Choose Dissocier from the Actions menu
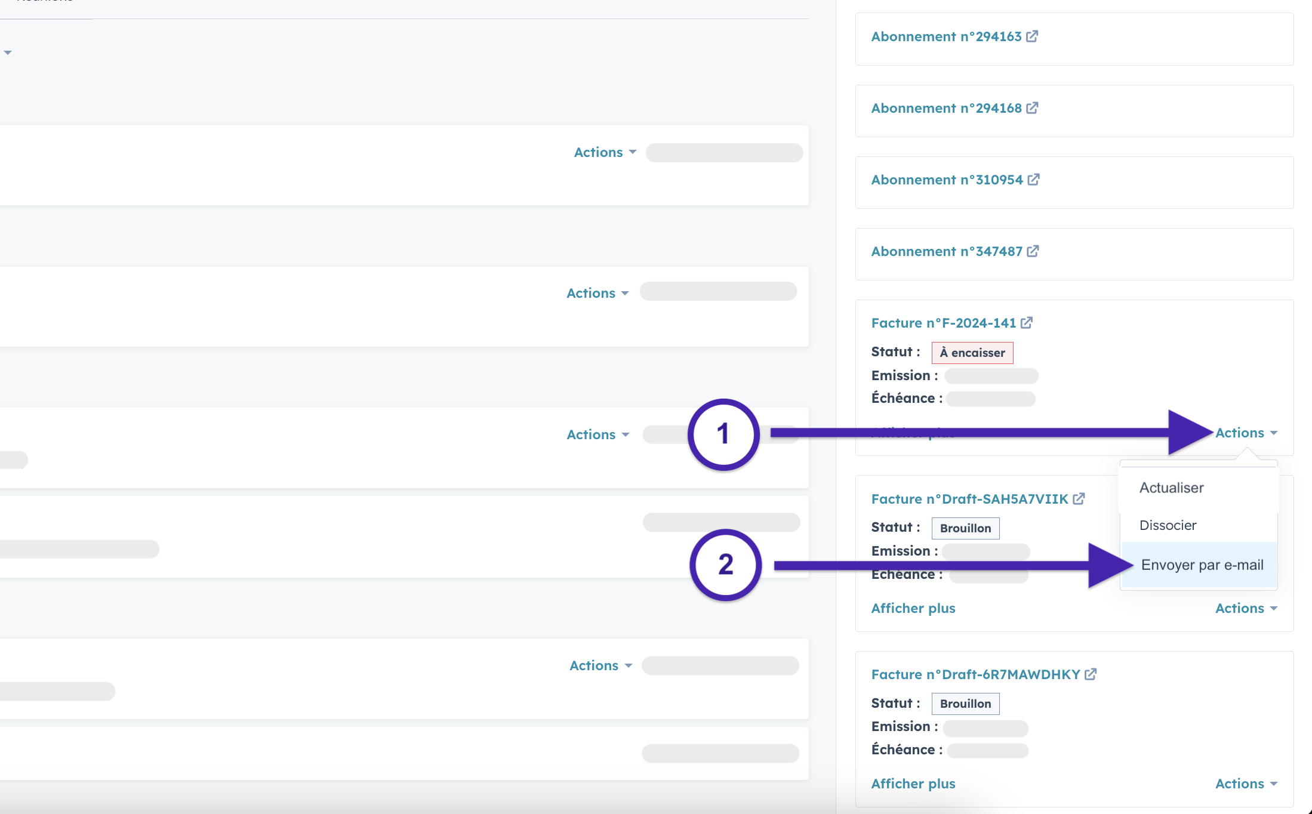The height and width of the screenshot is (814, 1312). point(1168,526)
